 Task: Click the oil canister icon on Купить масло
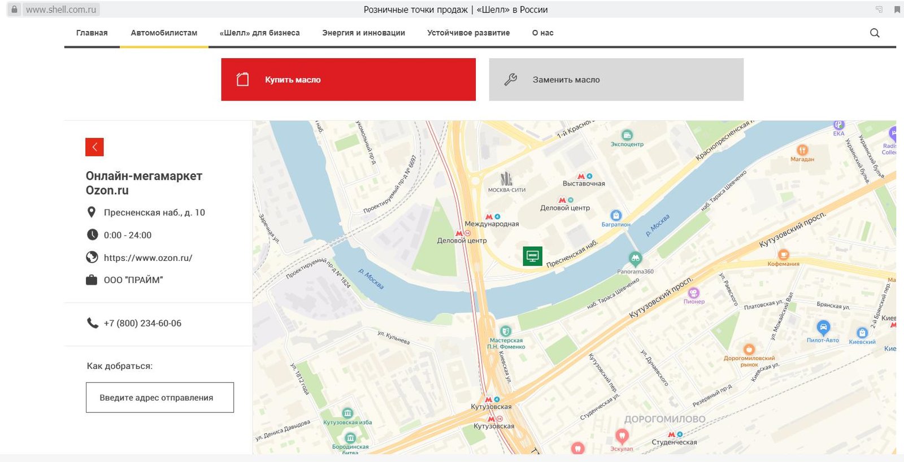click(242, 80)
